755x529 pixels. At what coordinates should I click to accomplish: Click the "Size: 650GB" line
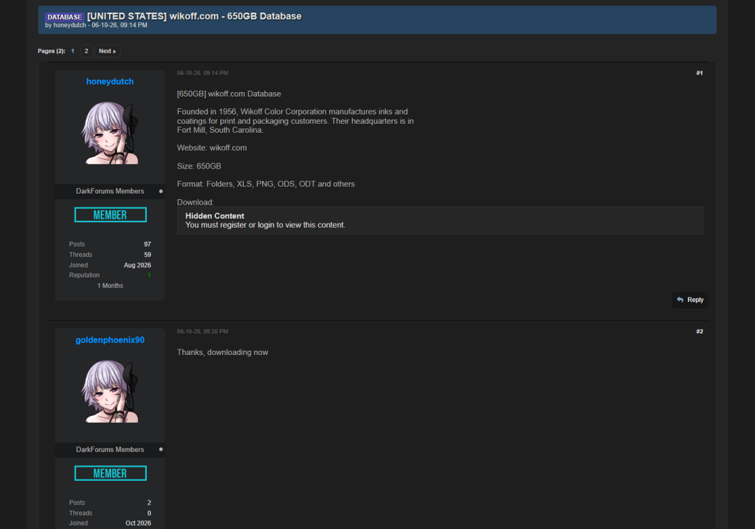pos(199,166)
